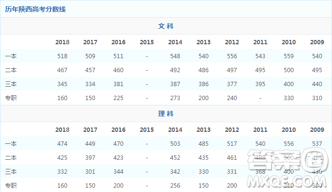Image resolution: width=332 pixels, height=192 pixels.
Task: Click the 518 score cell
Action: (62, 56)
